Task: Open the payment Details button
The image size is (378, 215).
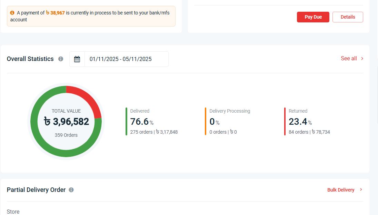Action: [x=348, y=17]
